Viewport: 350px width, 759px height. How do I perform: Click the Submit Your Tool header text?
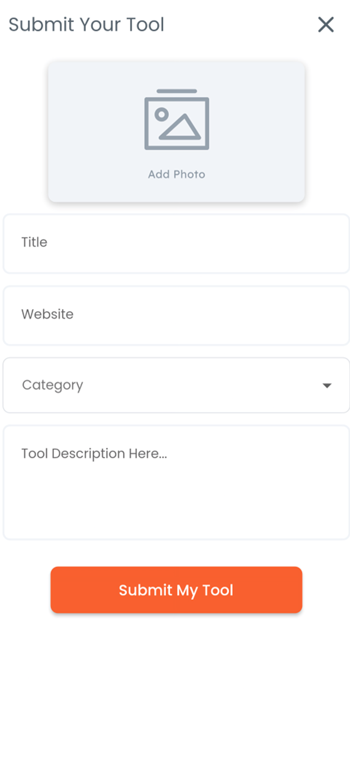pyautogui.click(x=86, y=24)
